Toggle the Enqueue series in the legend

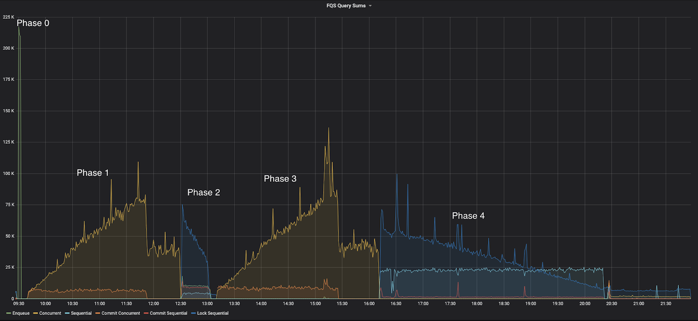click(21, 313)
